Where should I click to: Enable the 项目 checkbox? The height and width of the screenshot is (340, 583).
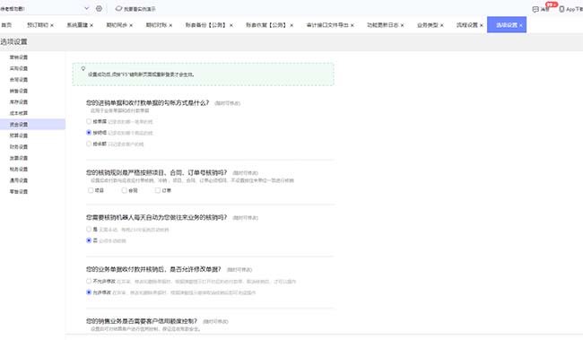91,190
